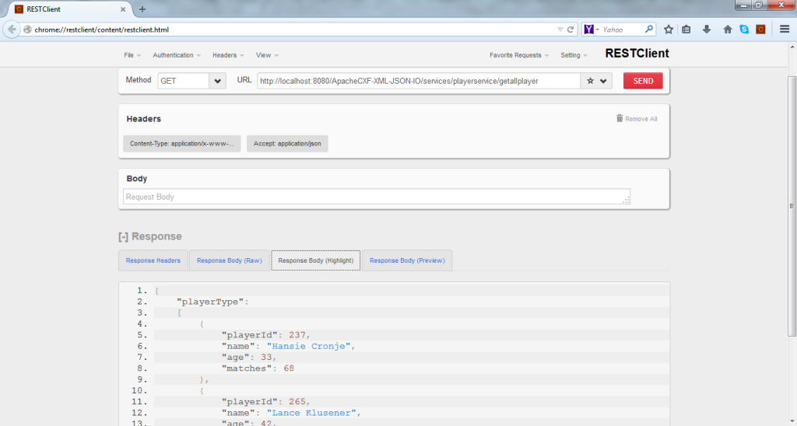Image resolution: width=797 pixels, height=426 pixels.
Task: Open the View menu
Action: pos(268,55)
